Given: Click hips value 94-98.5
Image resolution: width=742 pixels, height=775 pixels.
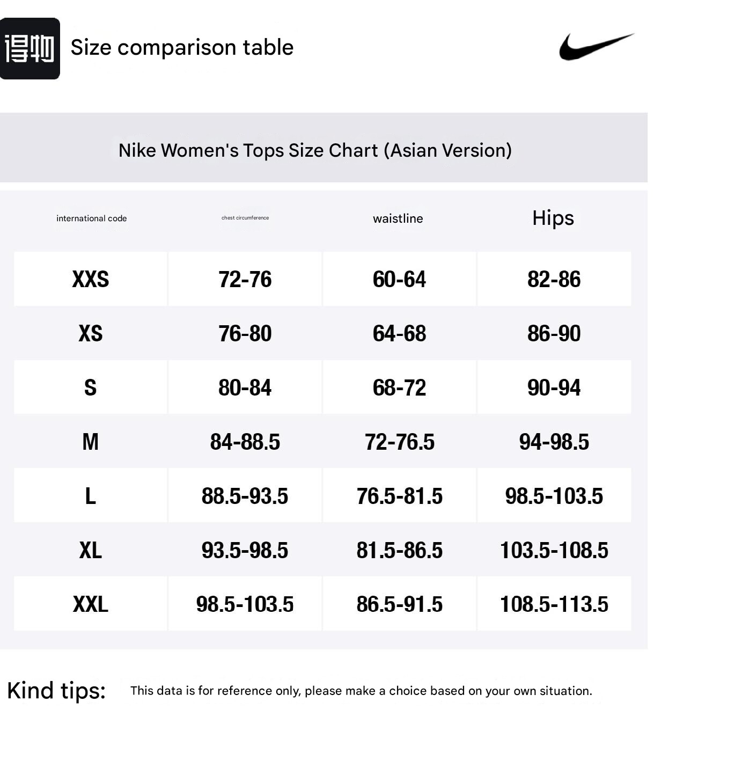Looking at the screenshot, I should pos(554,442).
